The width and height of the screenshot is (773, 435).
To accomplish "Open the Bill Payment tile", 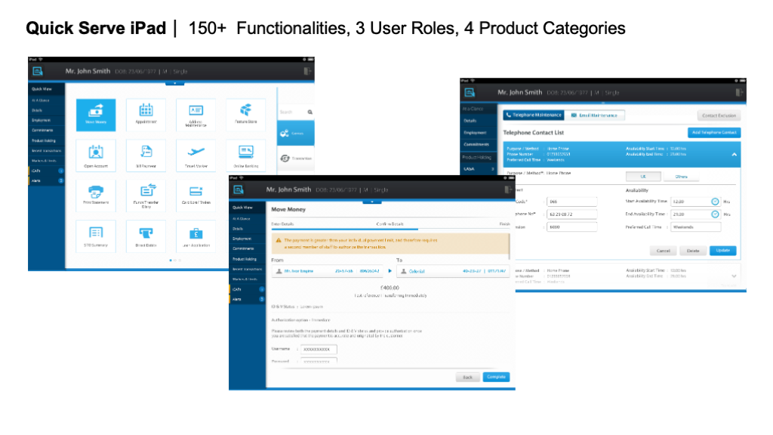I will [146, 156].
